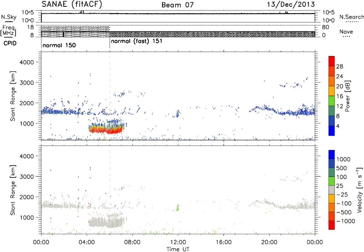Pick the 100–500 m/s teal Velocity segment

(332, 172)
